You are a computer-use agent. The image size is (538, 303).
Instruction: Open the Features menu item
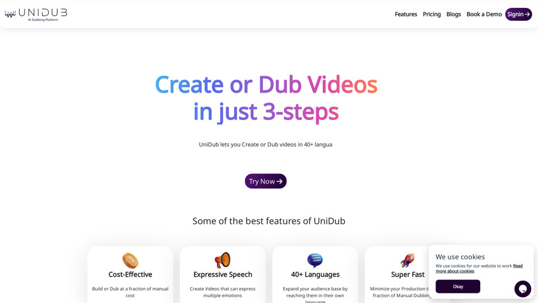pos(406,14)
